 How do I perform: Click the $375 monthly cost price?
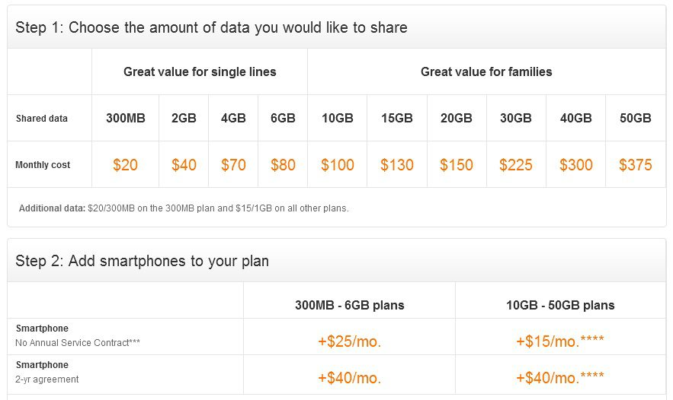click(636, 165)
